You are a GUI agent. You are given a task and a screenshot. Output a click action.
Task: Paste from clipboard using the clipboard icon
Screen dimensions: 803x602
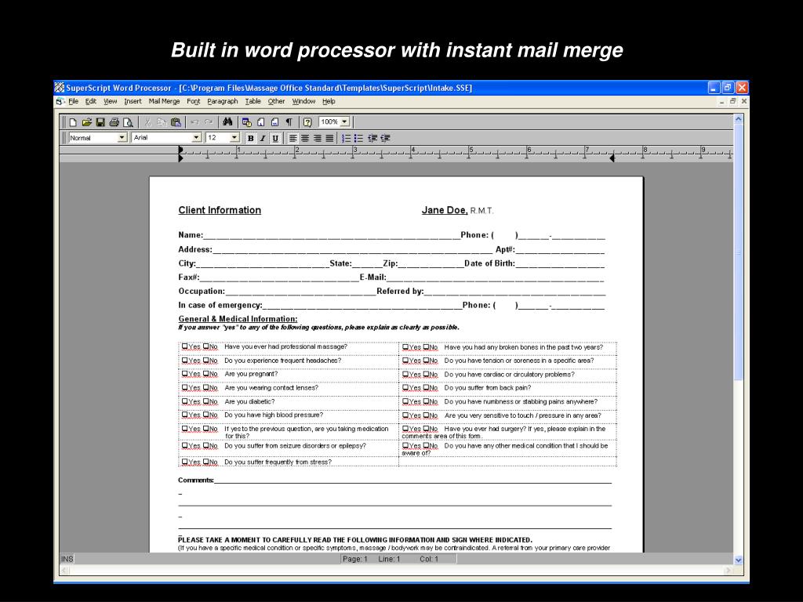click(x=176, y=122)
